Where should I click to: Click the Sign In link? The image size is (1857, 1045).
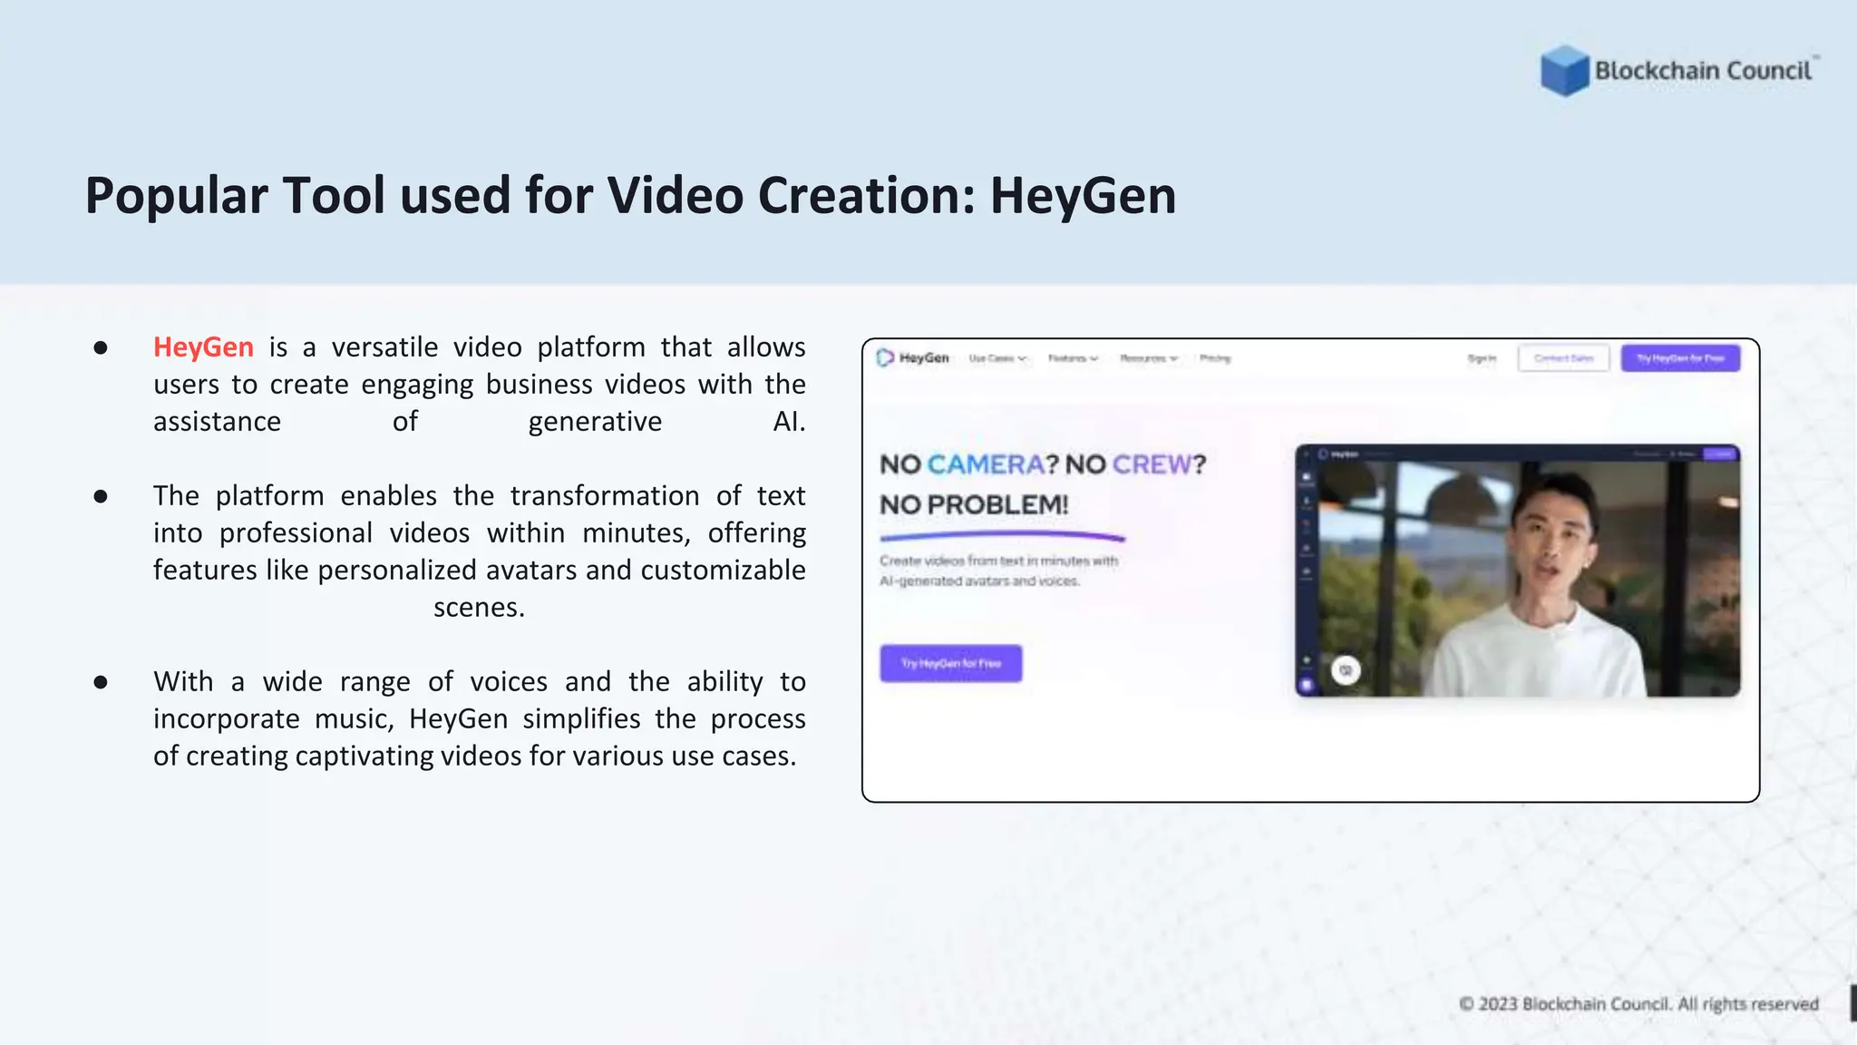(1482, 358)
